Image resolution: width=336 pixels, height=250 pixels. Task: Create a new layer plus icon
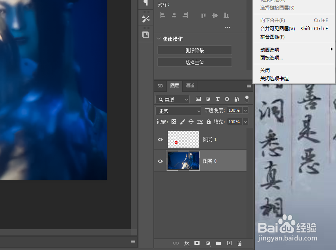pyautogui.click(x=229, y=243)
